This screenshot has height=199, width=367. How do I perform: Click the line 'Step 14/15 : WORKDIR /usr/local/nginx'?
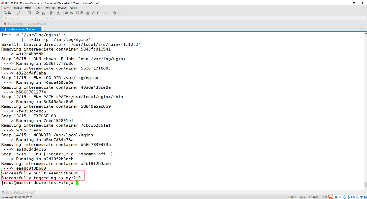tap(47, 135)
